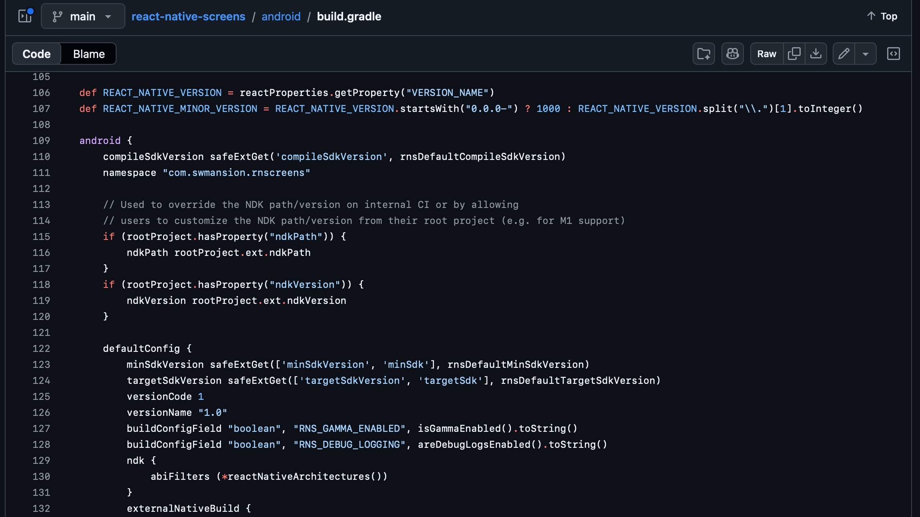Click line number 109
The height and width of the screenshot is (517, 920).
point(41,141)
